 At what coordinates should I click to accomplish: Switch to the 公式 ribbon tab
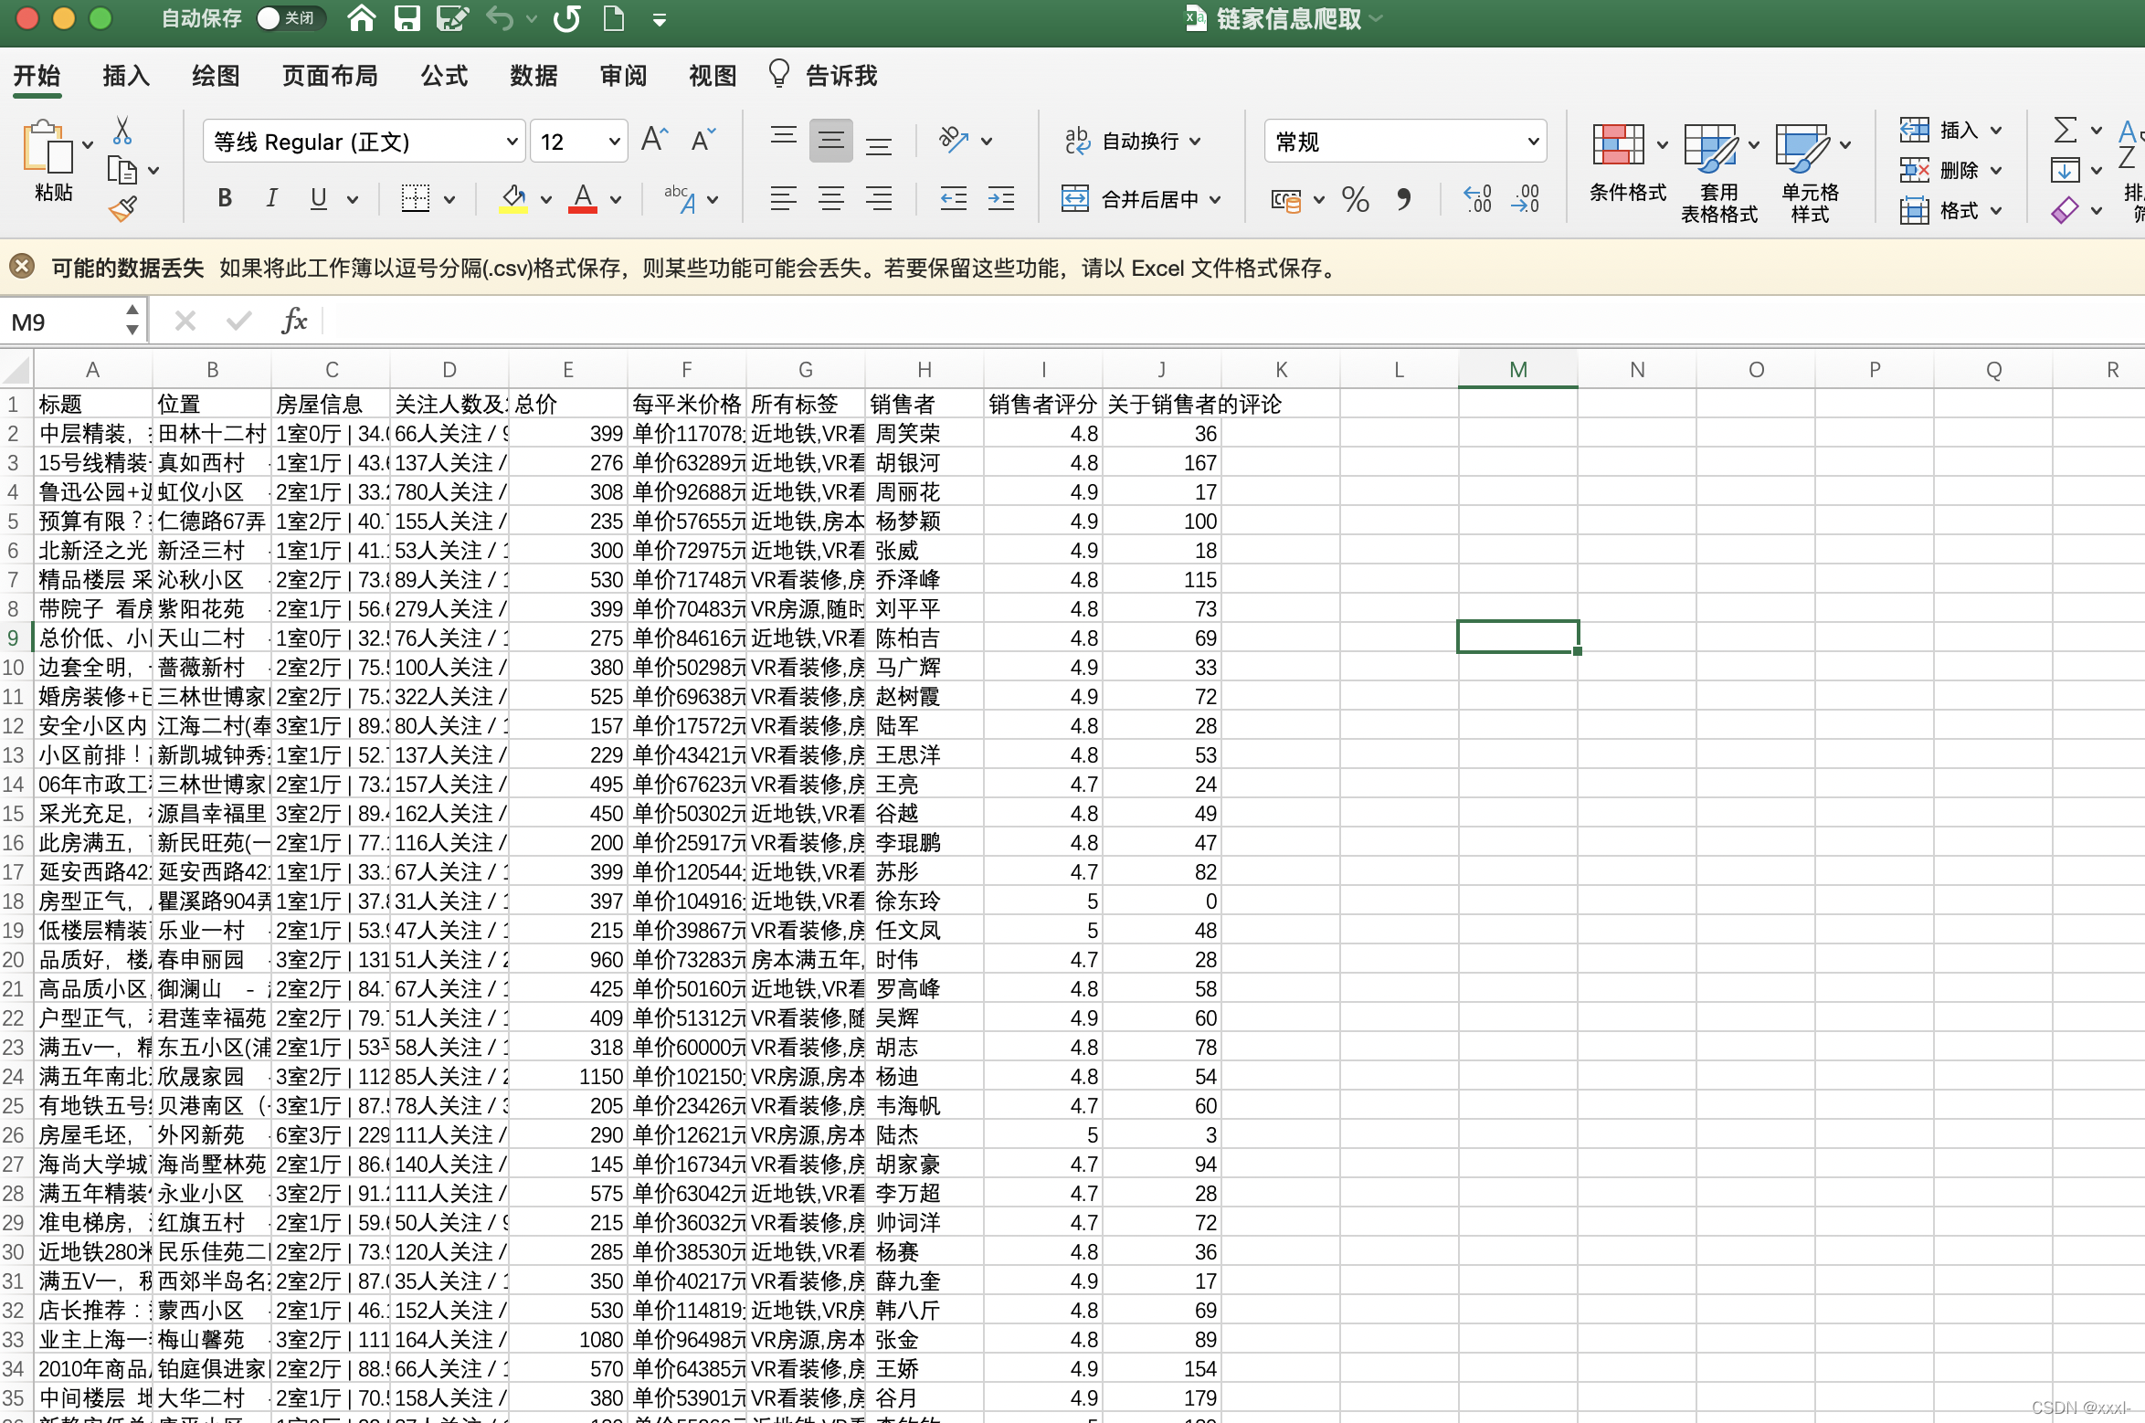444,76
